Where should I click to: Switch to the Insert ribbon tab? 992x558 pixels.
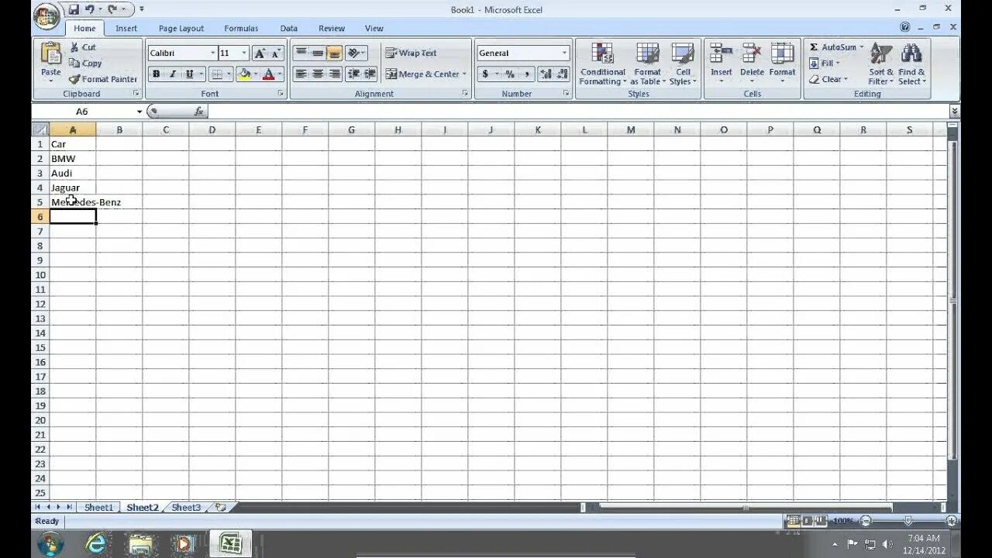(x=126, y=29)
